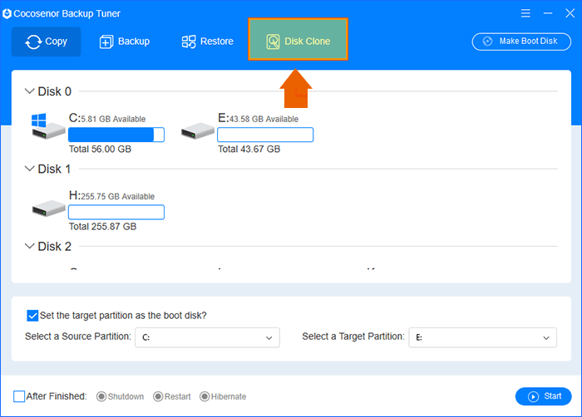The height and width of the screenshot is (417, 582).
Task: Enable the After Finished checkbox
Action: (x=19, y=396)
